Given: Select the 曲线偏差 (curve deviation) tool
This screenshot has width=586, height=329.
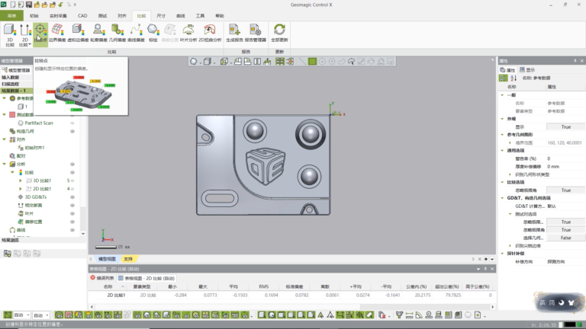Looking at the screenshot, I should coord(136,33).
